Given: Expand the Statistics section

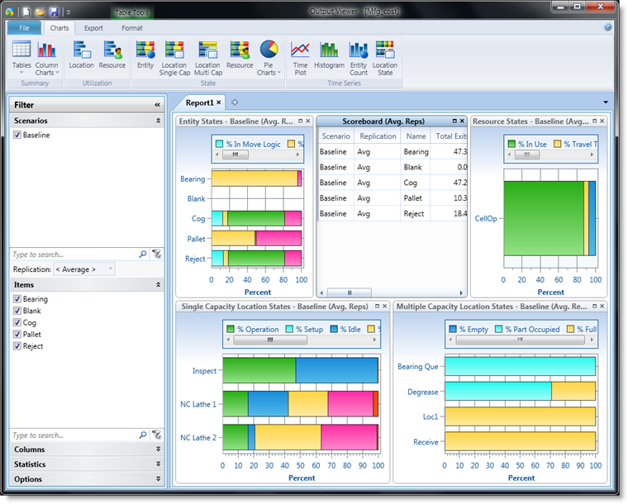Looking at the screenshot, I should (86, 464).
